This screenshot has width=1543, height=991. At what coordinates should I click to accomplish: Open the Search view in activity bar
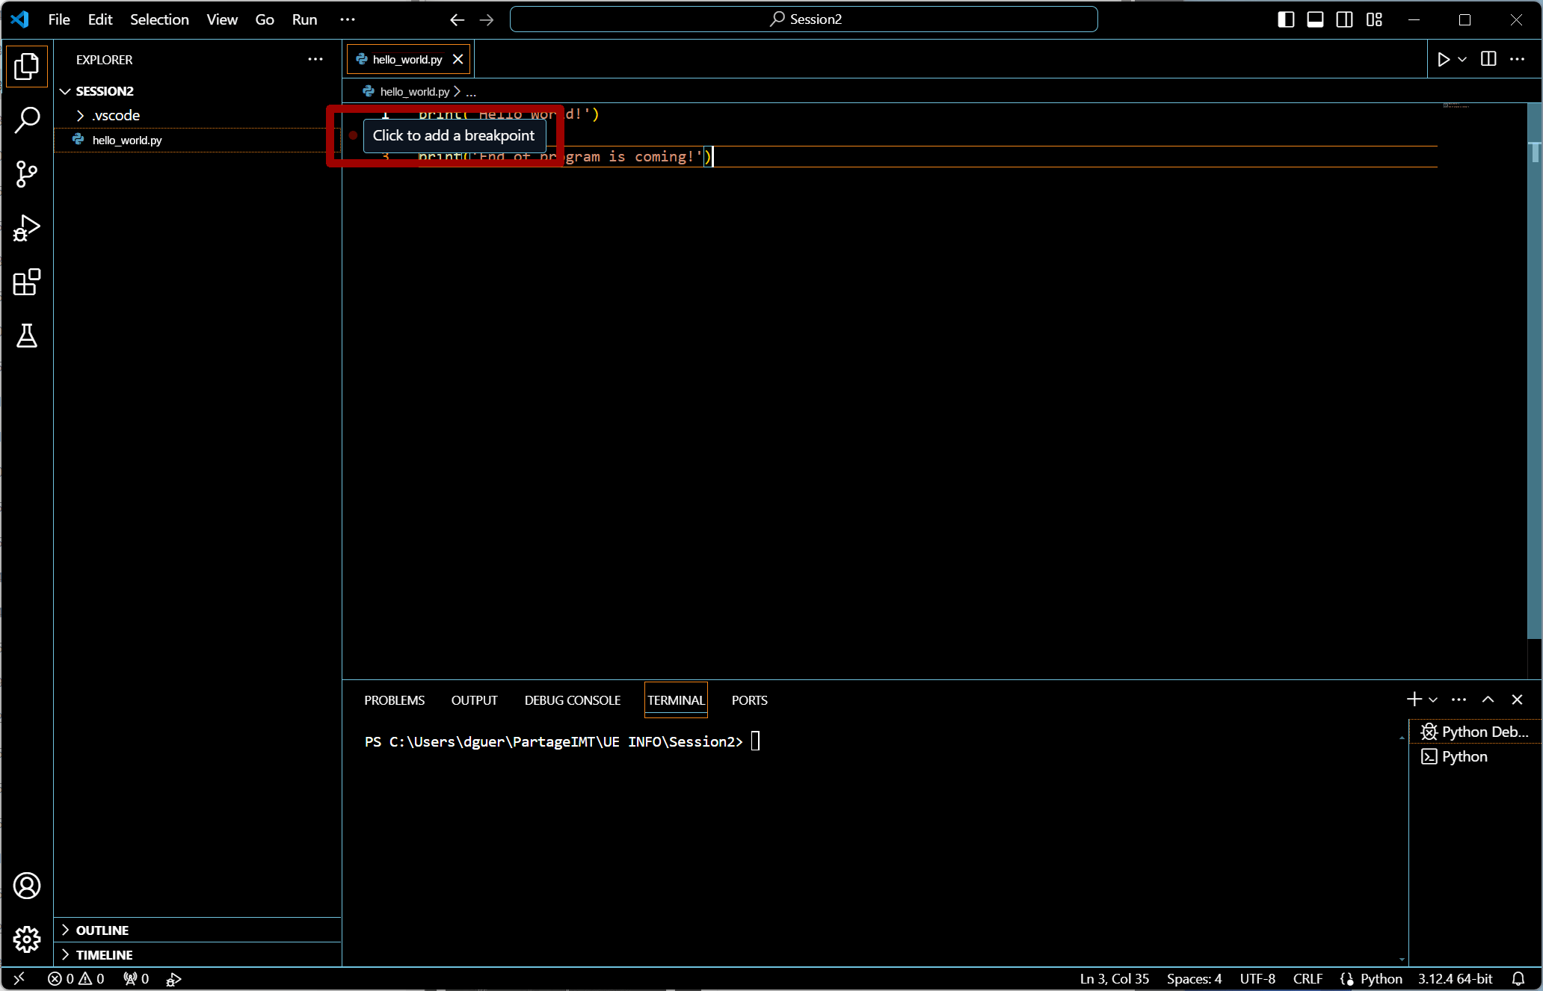point(27,120)
